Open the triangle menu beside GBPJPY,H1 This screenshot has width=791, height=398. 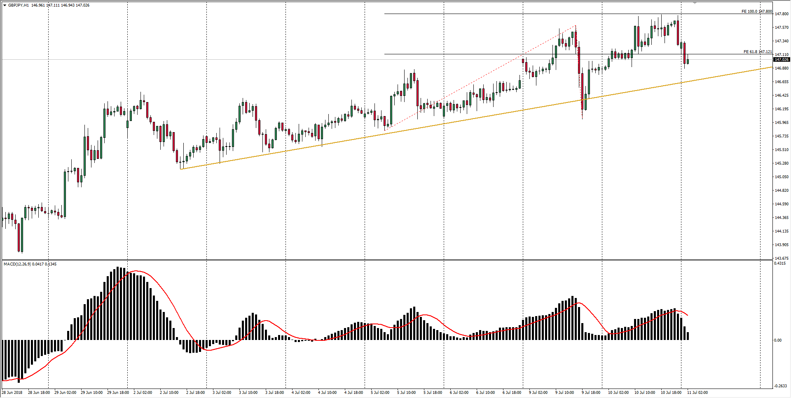coord(5,5)
